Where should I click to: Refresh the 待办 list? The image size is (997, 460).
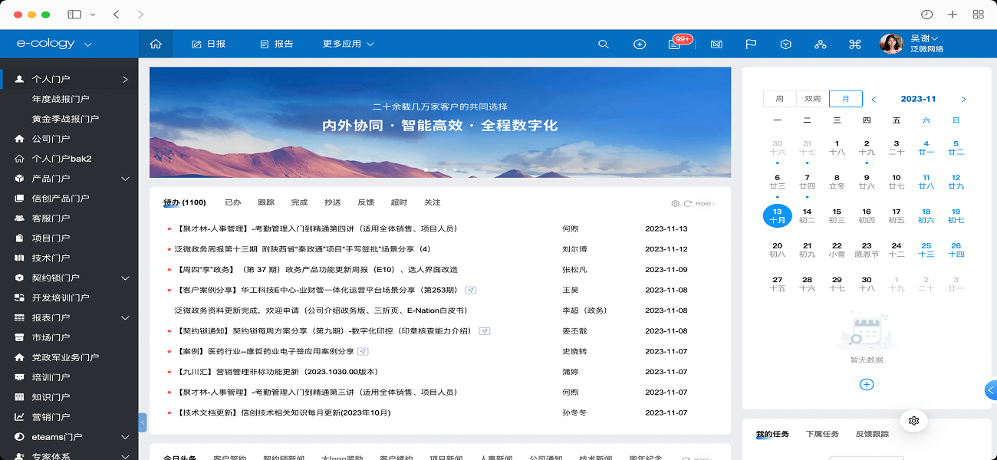pyautogui.click(x=688, y=203)
